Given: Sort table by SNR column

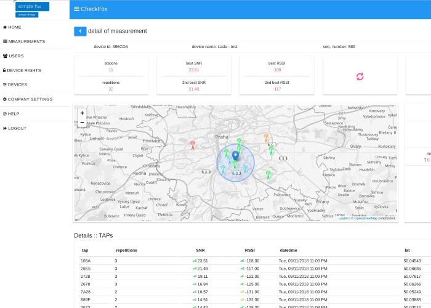Looking at the screenshot, I should click(x=200, y=250).
